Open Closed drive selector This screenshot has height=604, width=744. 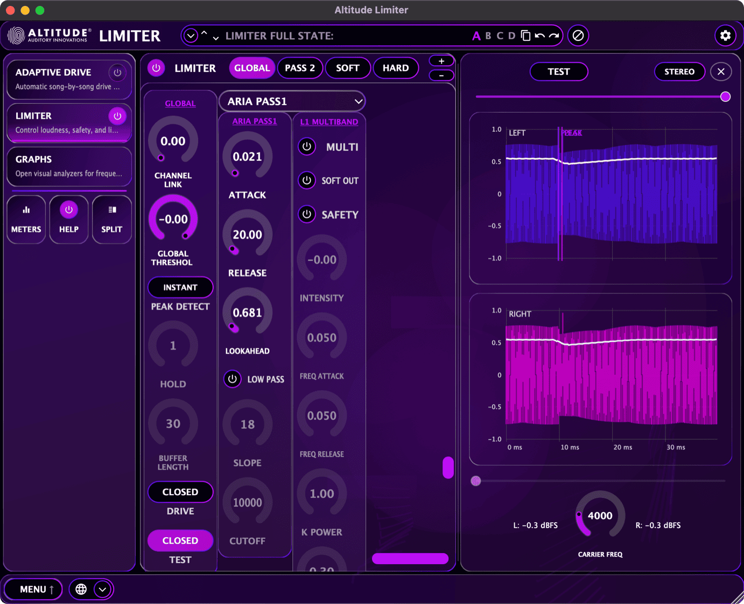[180, 492]
